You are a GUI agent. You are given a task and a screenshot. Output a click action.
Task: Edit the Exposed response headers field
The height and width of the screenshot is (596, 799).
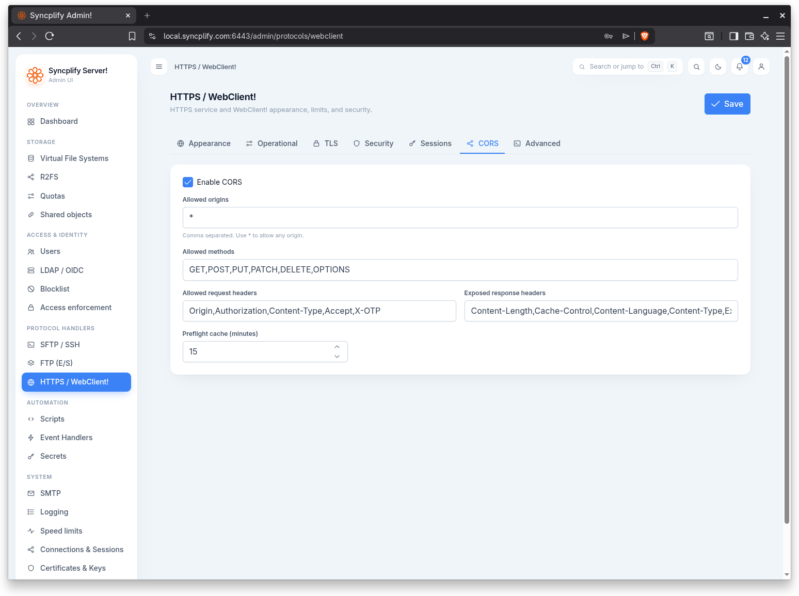click(601, 311)
